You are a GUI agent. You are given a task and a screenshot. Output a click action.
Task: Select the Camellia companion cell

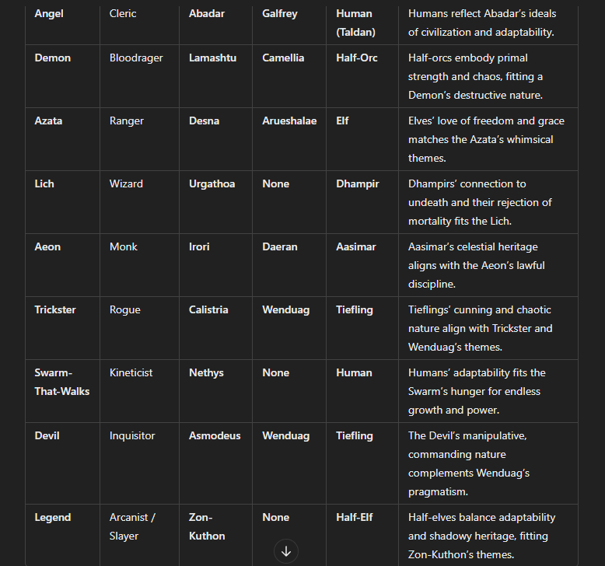coord(283,58)
